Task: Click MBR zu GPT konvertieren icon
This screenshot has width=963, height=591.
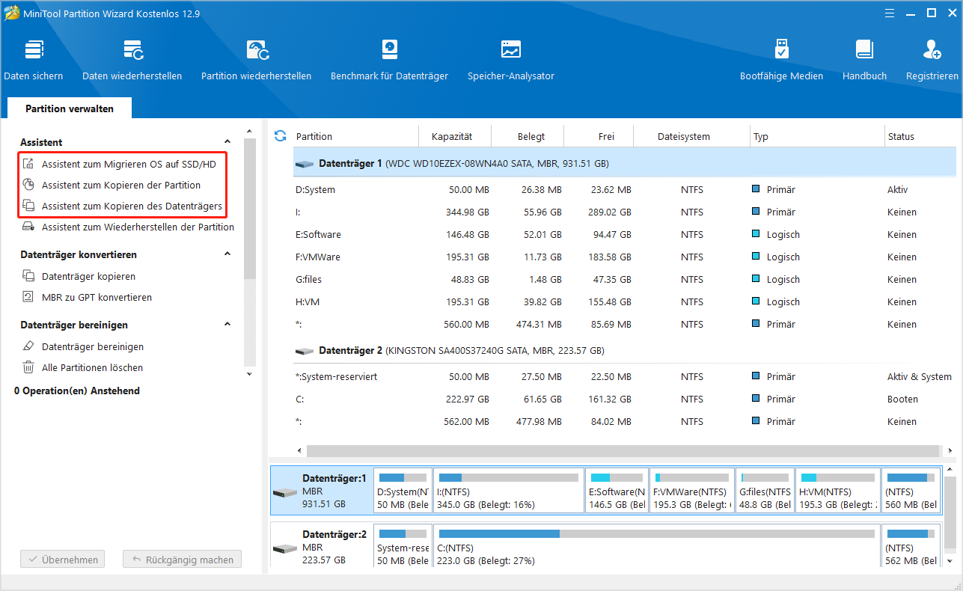Action: pyautogui.click(x=28, y=297)
